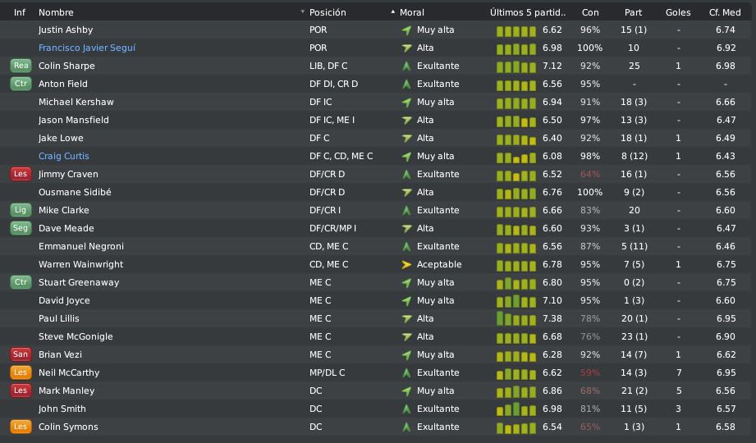This screenshot has height=443, width=756.
Task: Click Dave Meade's green Seg badge
Action: pyautogui.click(x=21, y=228)
